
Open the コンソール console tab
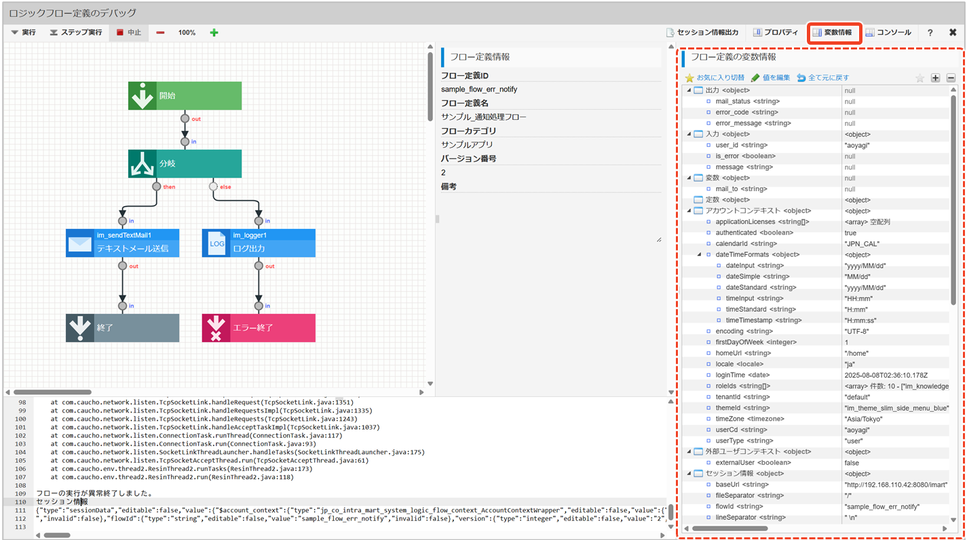click(x=888, y=33)
